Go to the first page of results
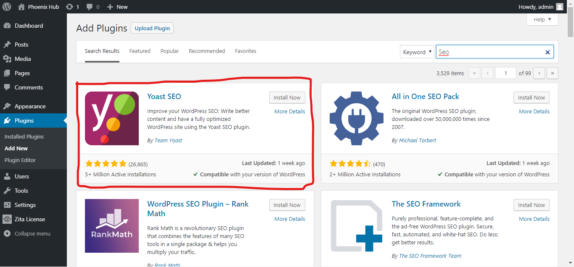Viewport: 574px width, 267px height. [x=474, y=73]
